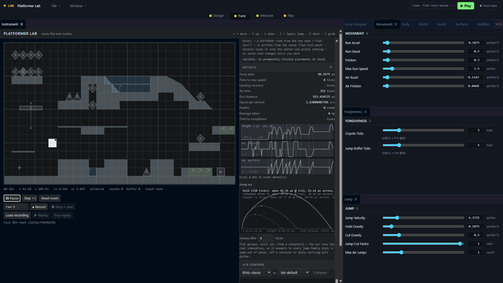503x283 pixels.
Task: Click the lab logo icon
Action: tap(5, 6)
